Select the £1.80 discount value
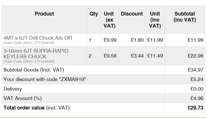This screenshot has height=119, width=216. pyautogui.click(x=137, y=40)
